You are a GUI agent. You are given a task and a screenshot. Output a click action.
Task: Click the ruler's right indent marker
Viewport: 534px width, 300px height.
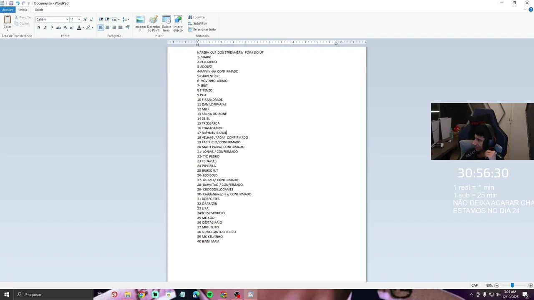(x=336, y=43)
